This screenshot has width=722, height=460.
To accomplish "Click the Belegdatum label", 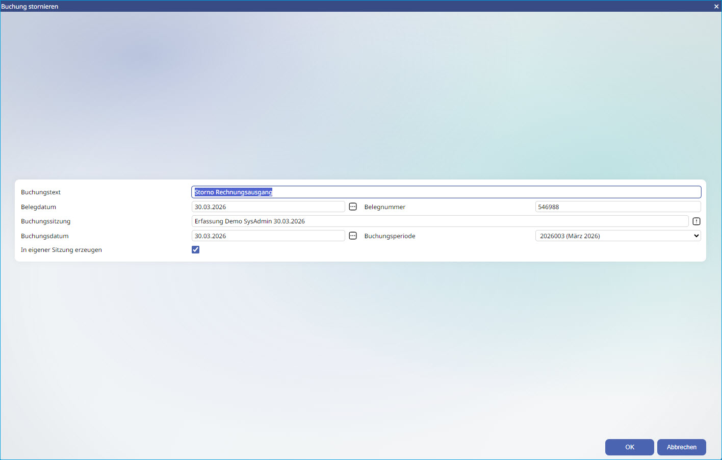I will (x=39, y=207).
